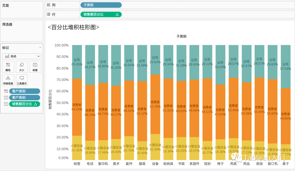The width and height of the screenshot is (295, 171).
Task: Open the 详细信息 (Detail) marks option
Action: coord(8,80)
